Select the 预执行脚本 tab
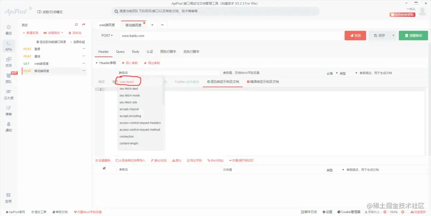This screenshot has width=431, height=216. (168, 52)
